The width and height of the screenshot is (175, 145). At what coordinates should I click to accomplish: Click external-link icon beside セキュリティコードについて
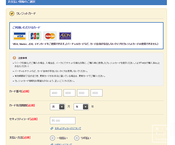coord(52,128)
